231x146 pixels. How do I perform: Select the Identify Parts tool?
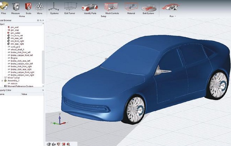(90, 8)
